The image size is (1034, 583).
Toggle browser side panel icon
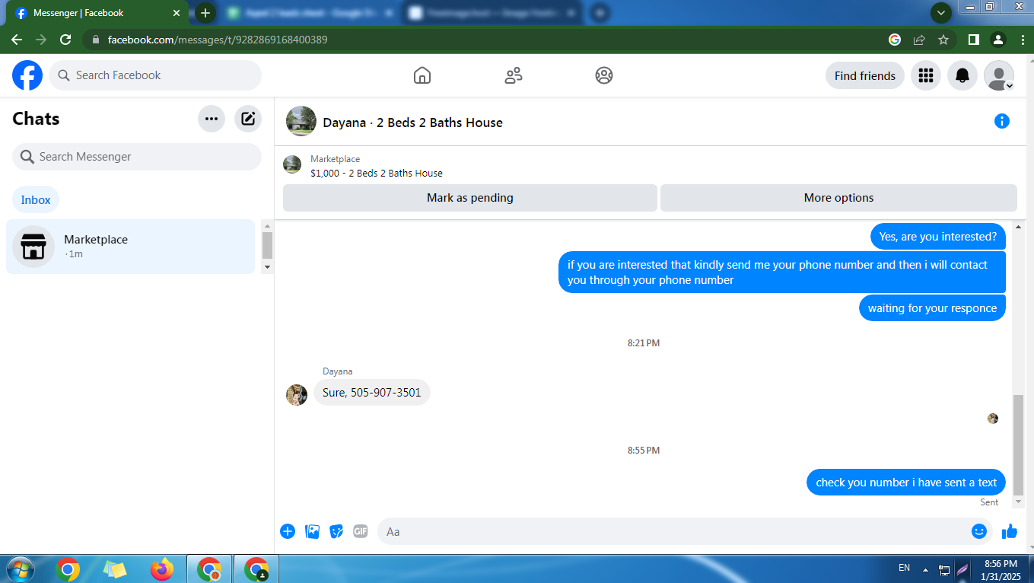973,40
